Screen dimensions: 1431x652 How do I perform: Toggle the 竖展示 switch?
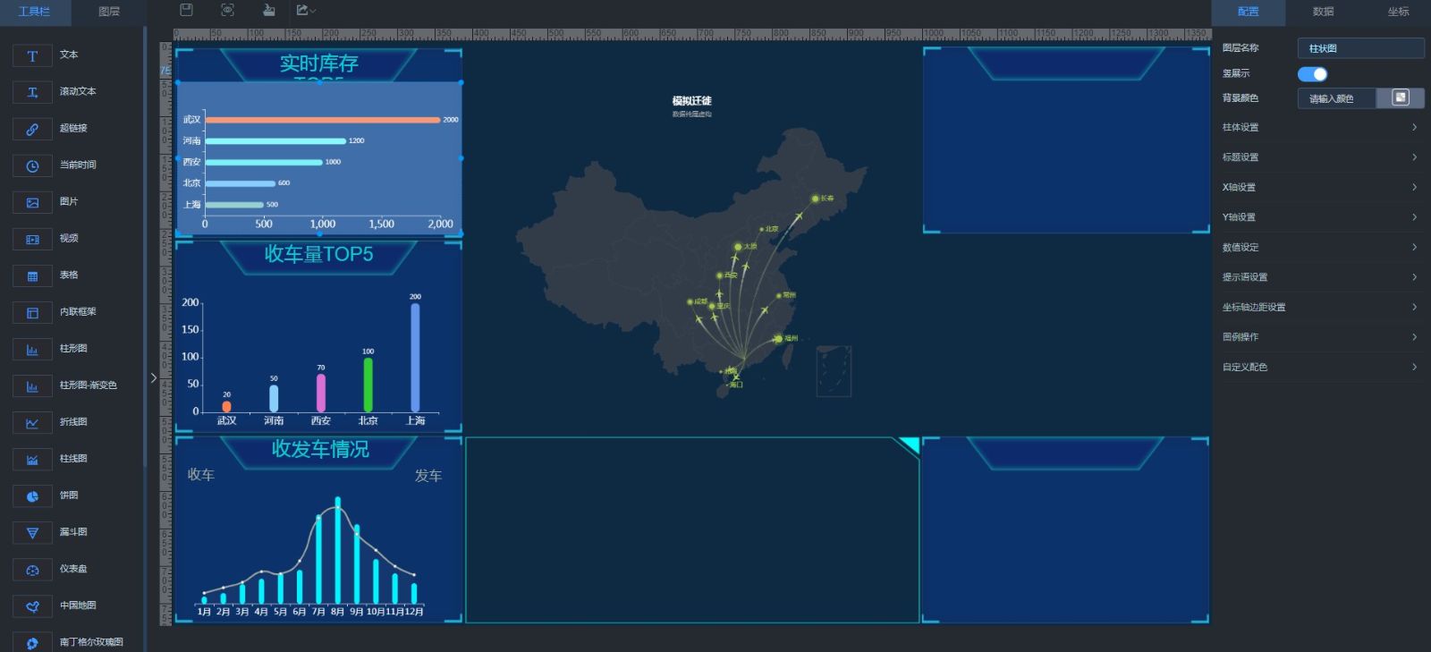point(1312,74)
